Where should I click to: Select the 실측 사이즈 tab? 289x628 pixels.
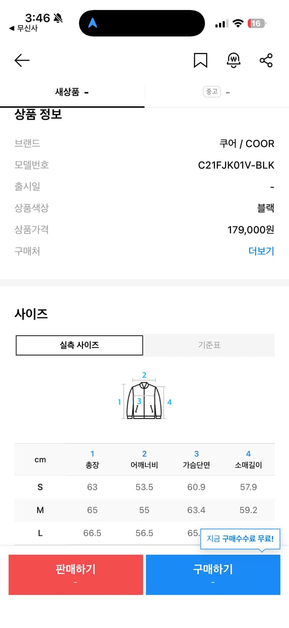79,345
